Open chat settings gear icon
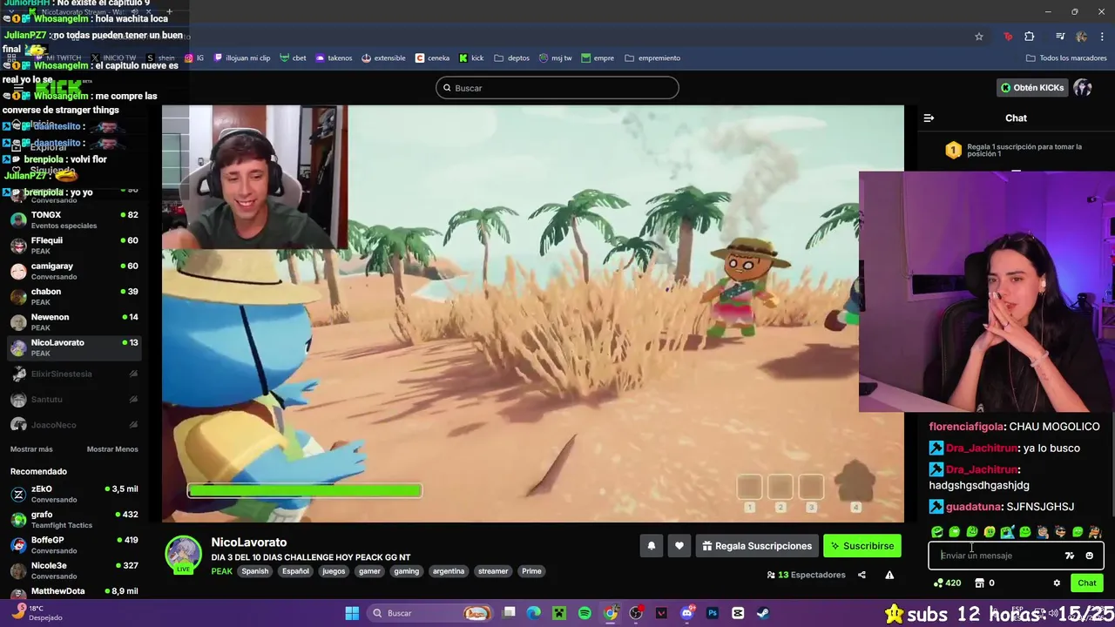1115x627 pixels. coord(1057,583)
